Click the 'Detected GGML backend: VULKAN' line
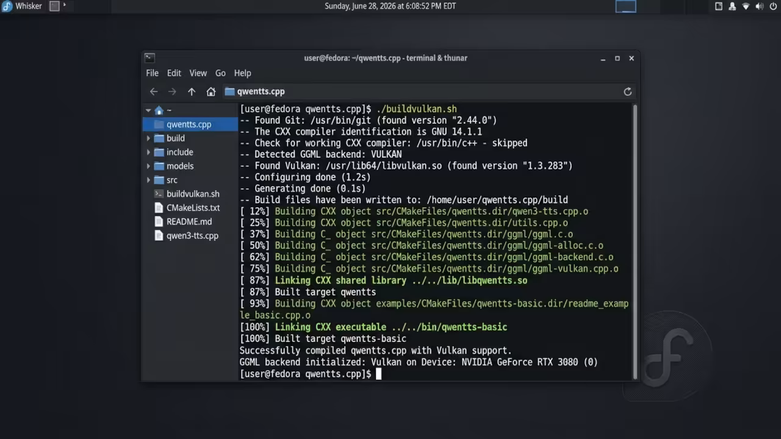Screen dimensions: 781x439 click(x=321, y=154)
